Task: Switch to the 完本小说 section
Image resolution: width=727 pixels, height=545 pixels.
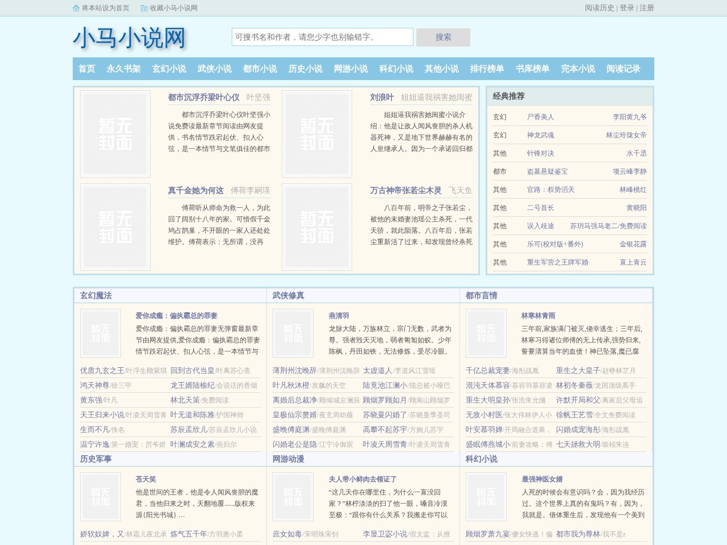Action: (577, 69)
